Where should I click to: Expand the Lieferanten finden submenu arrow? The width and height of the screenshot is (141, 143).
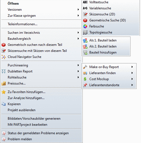click(132, 73)
